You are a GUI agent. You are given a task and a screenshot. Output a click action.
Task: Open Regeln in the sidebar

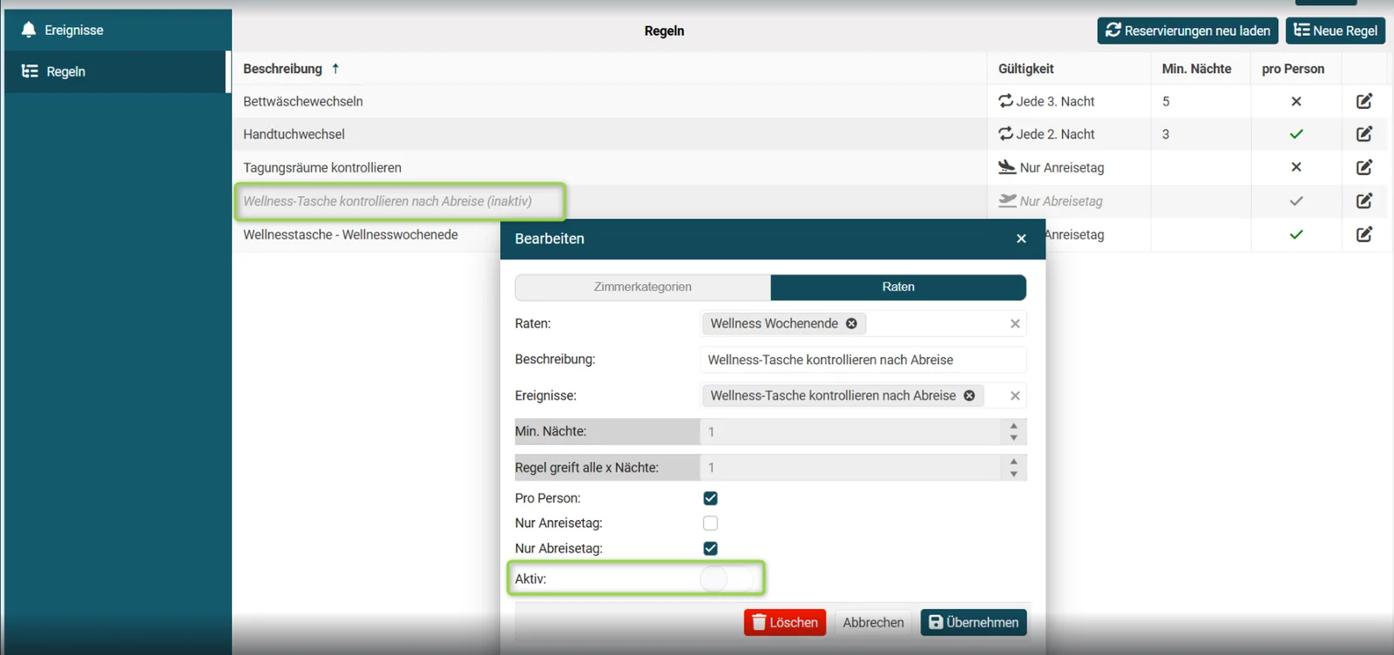pos(116,71)
